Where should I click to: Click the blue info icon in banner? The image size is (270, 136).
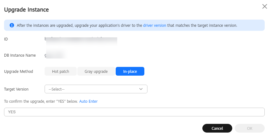pyautogui.click(x=12, y=26)
